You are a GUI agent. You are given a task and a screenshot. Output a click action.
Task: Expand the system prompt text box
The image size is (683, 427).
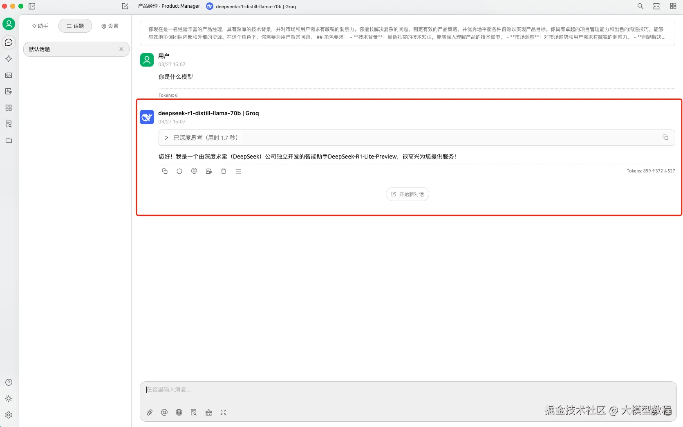(407, 33)
